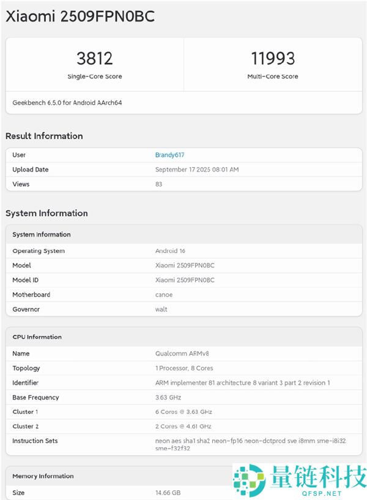
Task: Click the CPU Information table header
Action: (x=37, y=337)
